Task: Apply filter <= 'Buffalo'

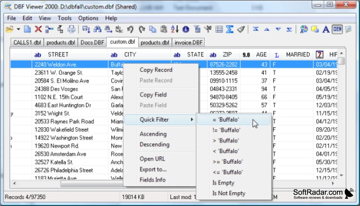Action: (234, 172)
